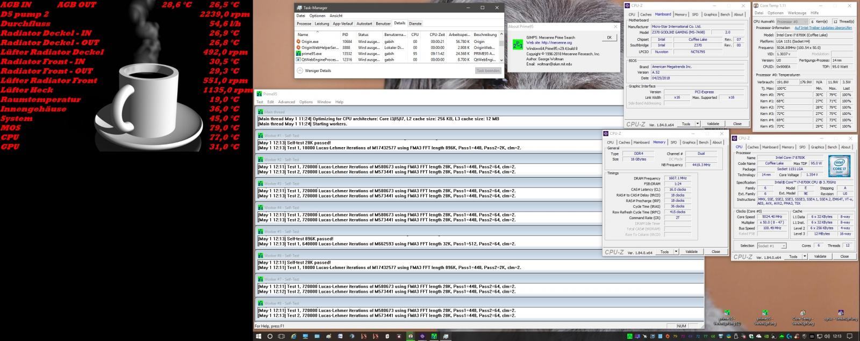Launch Internet Explorer from the taskbar

tap(294, 336)
